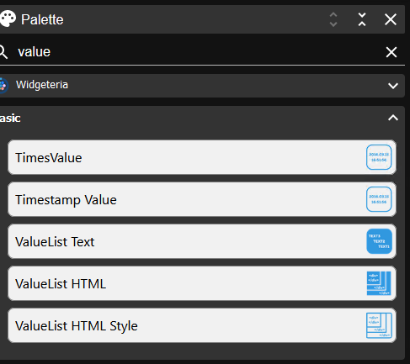The image size is (410, 364).
Task: Click the TimesValue date preview icon
Action: (379, 157)
